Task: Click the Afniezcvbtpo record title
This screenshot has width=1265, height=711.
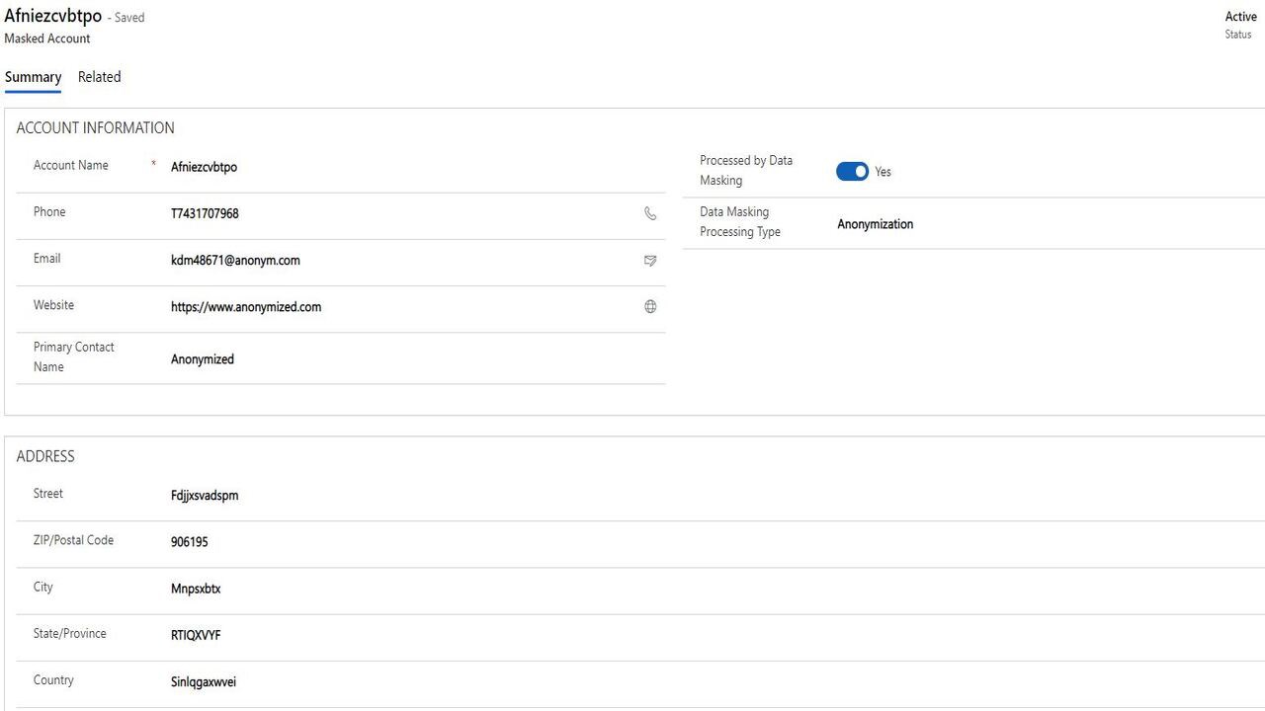Action: tap(53, 16)
